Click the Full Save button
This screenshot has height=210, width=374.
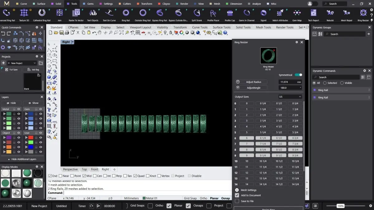(x=11, y=70)
